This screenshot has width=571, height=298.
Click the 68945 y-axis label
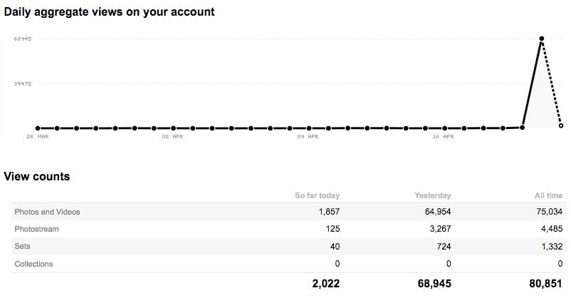coord(22,39)
